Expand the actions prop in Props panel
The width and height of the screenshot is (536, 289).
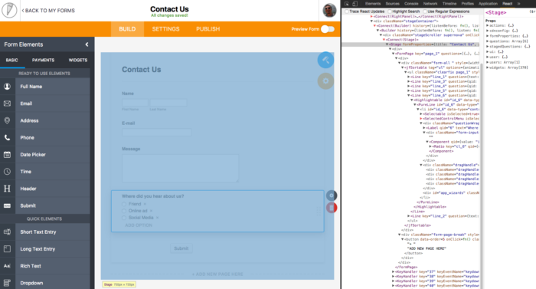(488, 25)
